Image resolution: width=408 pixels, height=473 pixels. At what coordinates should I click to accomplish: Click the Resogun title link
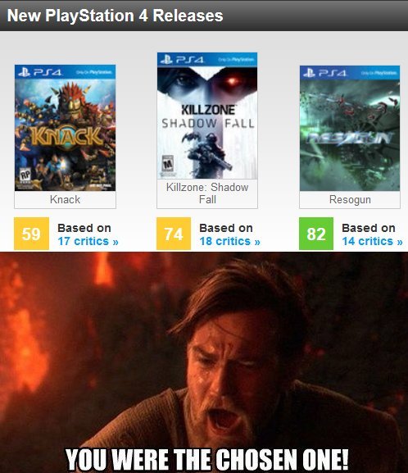click(x=350, y=200)
